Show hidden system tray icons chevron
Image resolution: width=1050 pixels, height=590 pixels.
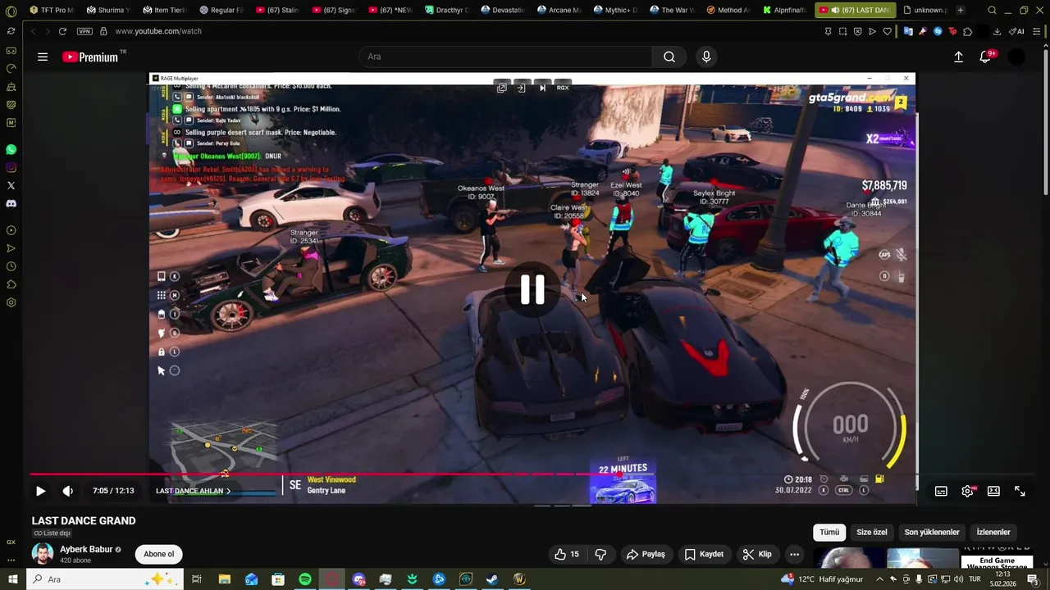point(879,579)
